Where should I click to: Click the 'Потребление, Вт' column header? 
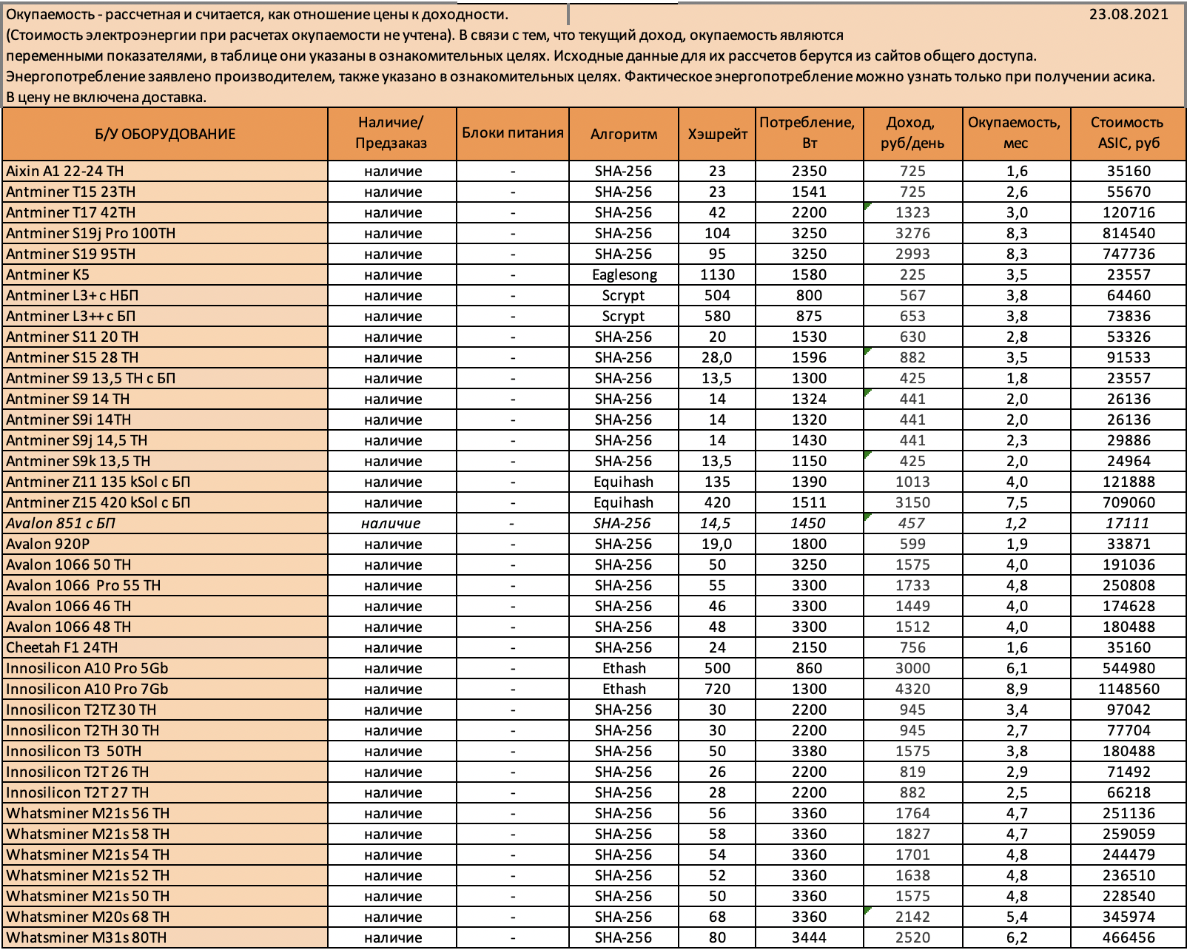coord(809,134)
